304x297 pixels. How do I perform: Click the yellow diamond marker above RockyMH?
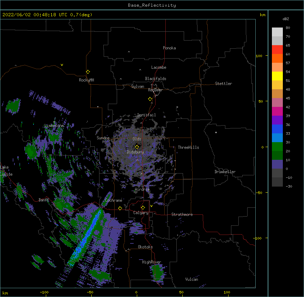(88, 72)
